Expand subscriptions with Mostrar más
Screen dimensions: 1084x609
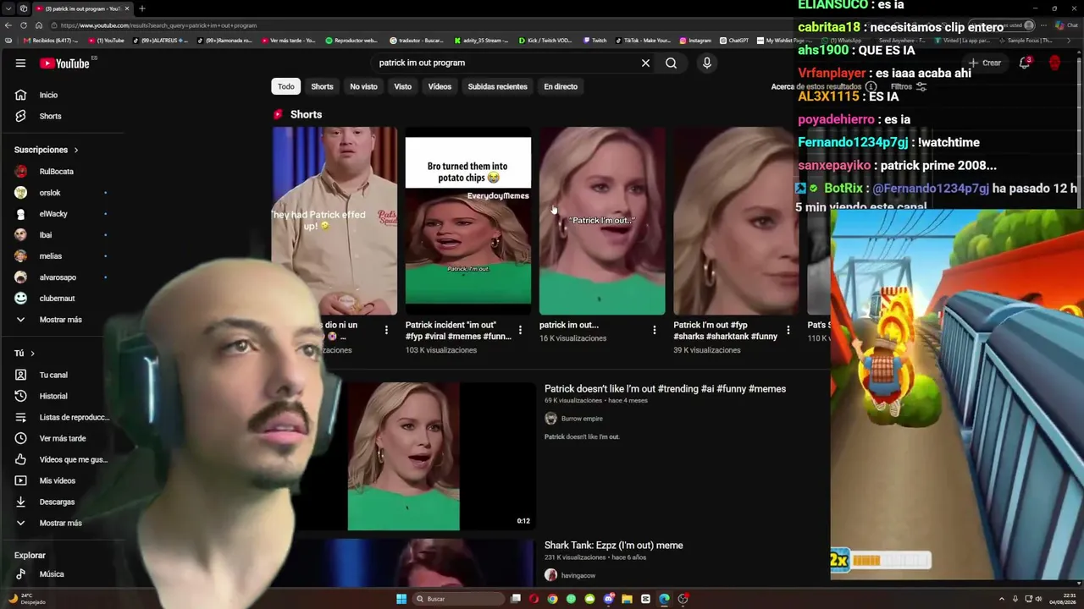(63, 320)
